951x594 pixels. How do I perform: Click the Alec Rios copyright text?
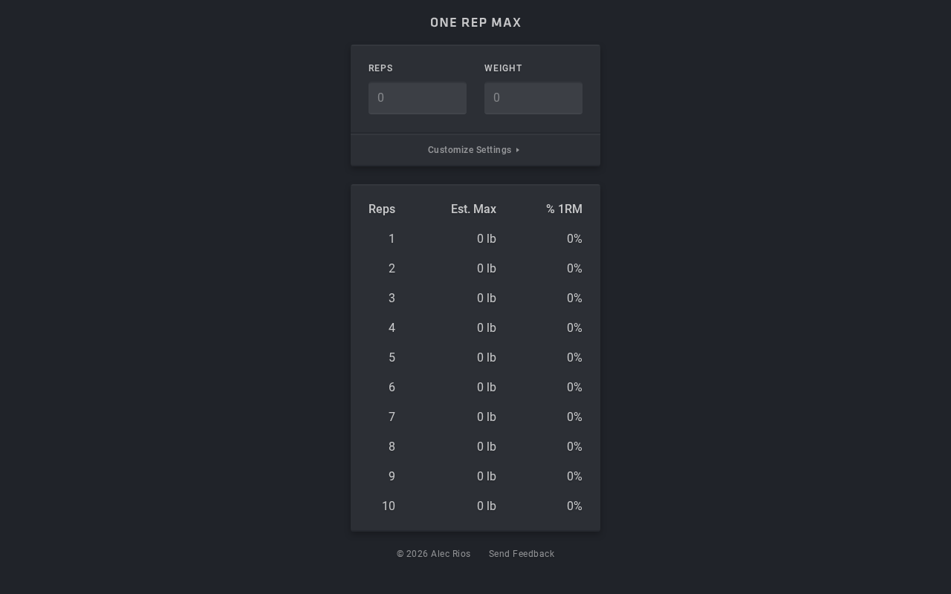[434, 554]
